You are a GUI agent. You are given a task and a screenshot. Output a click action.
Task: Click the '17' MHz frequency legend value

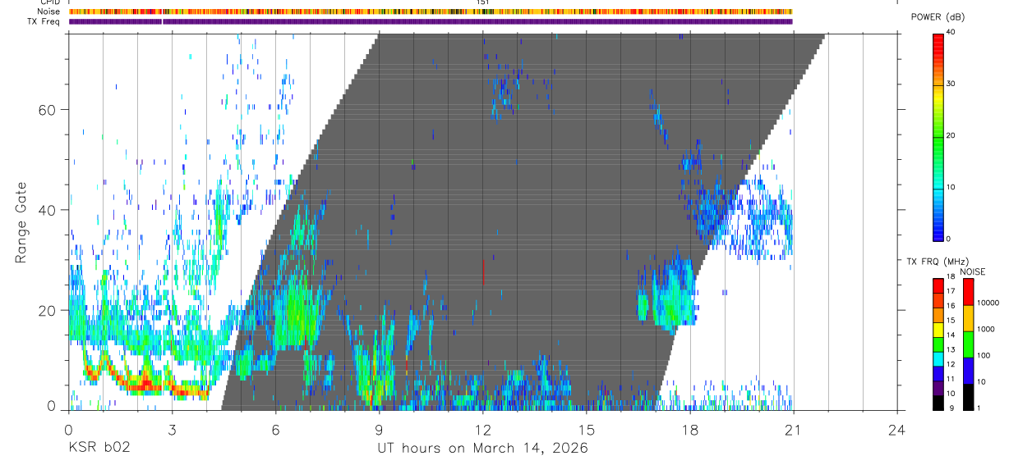(x=951, y=291)
